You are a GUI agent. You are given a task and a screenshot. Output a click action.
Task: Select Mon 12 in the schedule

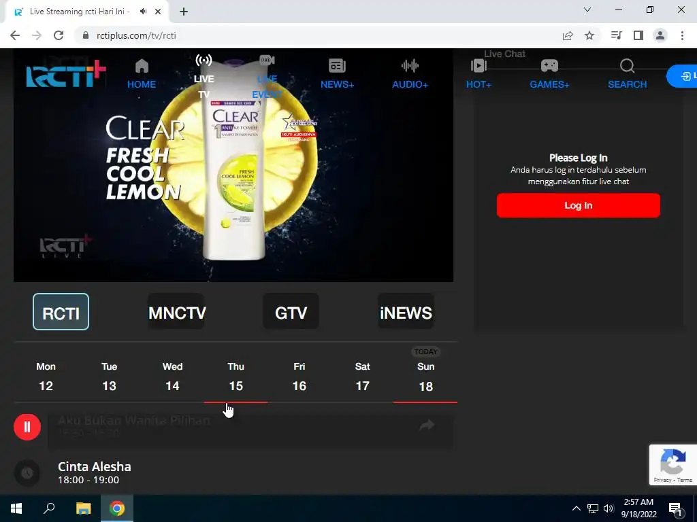[46, 377]
